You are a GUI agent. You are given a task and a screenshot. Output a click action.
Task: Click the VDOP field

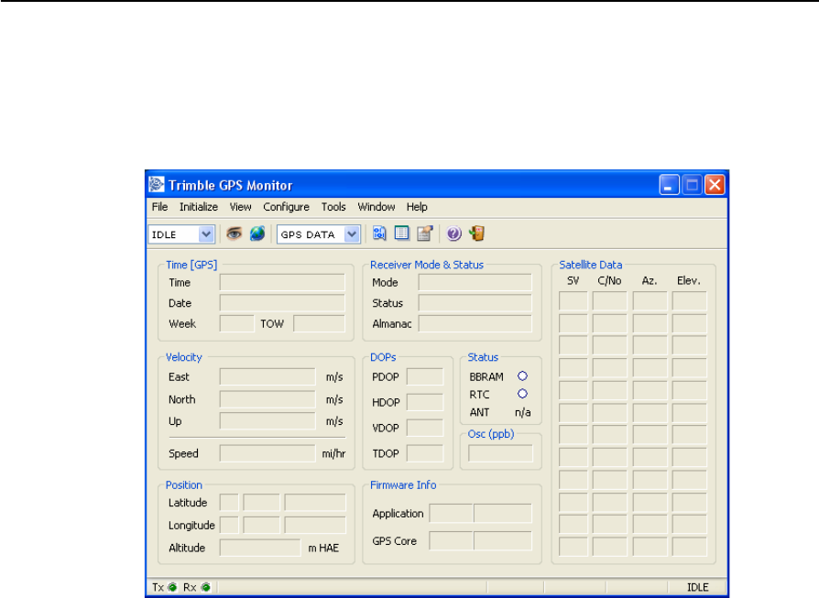coord(425,428)
